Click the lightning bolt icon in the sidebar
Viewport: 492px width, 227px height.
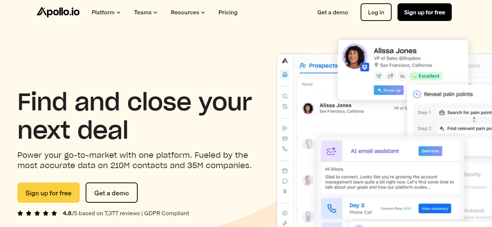tap(285, 223)
